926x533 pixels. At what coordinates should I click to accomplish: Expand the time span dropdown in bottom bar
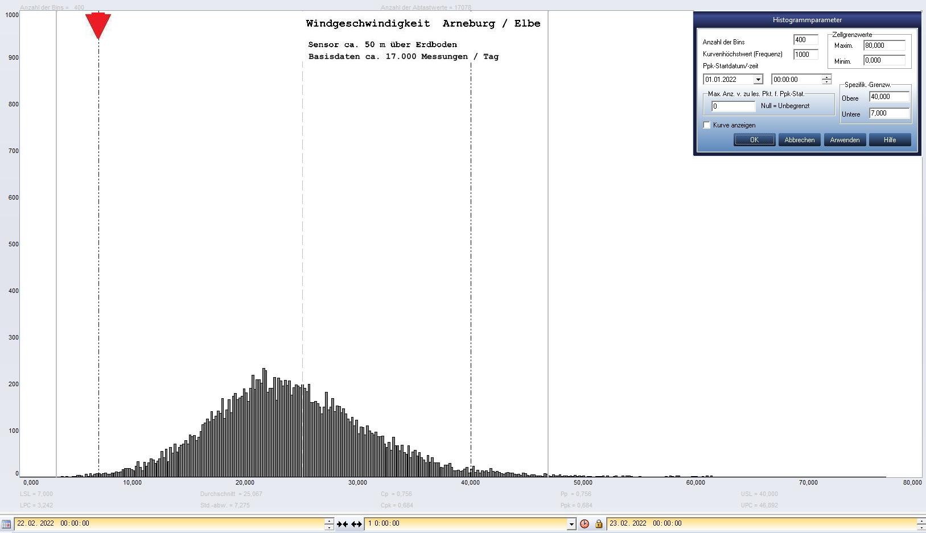pos(571,524)
